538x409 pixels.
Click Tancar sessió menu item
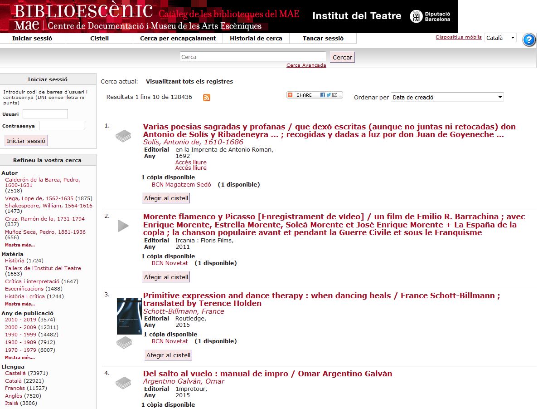pos(323,39)
